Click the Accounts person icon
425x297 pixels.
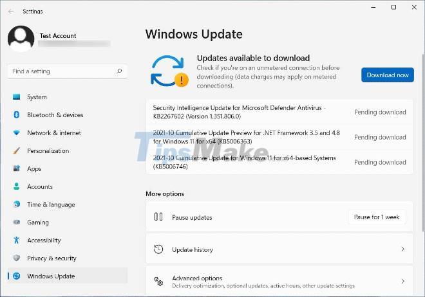pos(16,186)
